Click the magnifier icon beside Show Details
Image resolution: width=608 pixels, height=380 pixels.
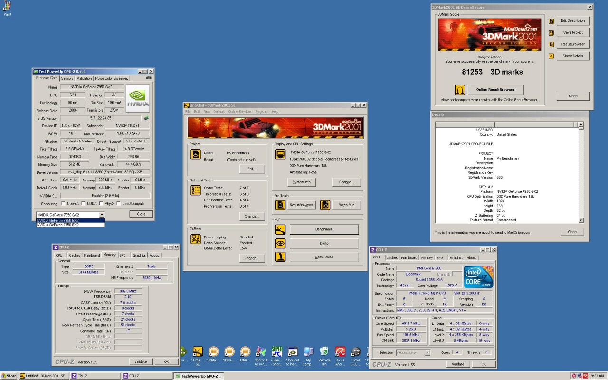point(551,56)
